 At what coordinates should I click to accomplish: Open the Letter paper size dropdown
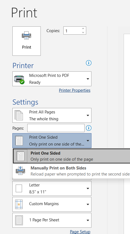[88, 188]
